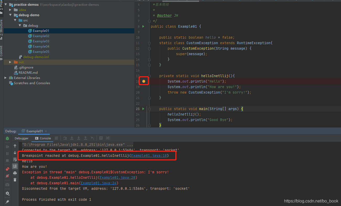Click the console Up stack trace arrow
The height and width of the screenshot is (206, 341).
pyautogui.click(x=15, y=146)
